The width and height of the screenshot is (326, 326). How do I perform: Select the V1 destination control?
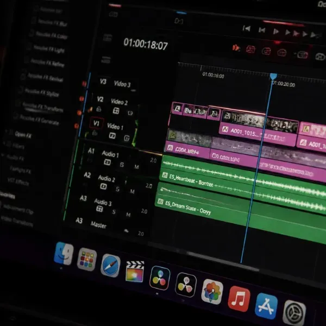[x=96, y=123]
